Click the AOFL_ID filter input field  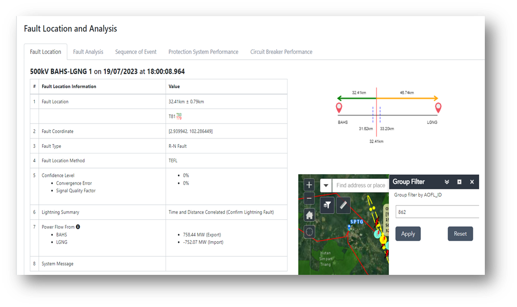coord(437,212)
